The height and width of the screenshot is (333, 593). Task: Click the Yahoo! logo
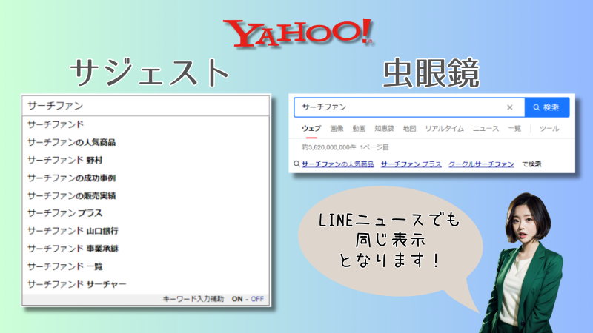pyautogui.click(x=299, y=33)
